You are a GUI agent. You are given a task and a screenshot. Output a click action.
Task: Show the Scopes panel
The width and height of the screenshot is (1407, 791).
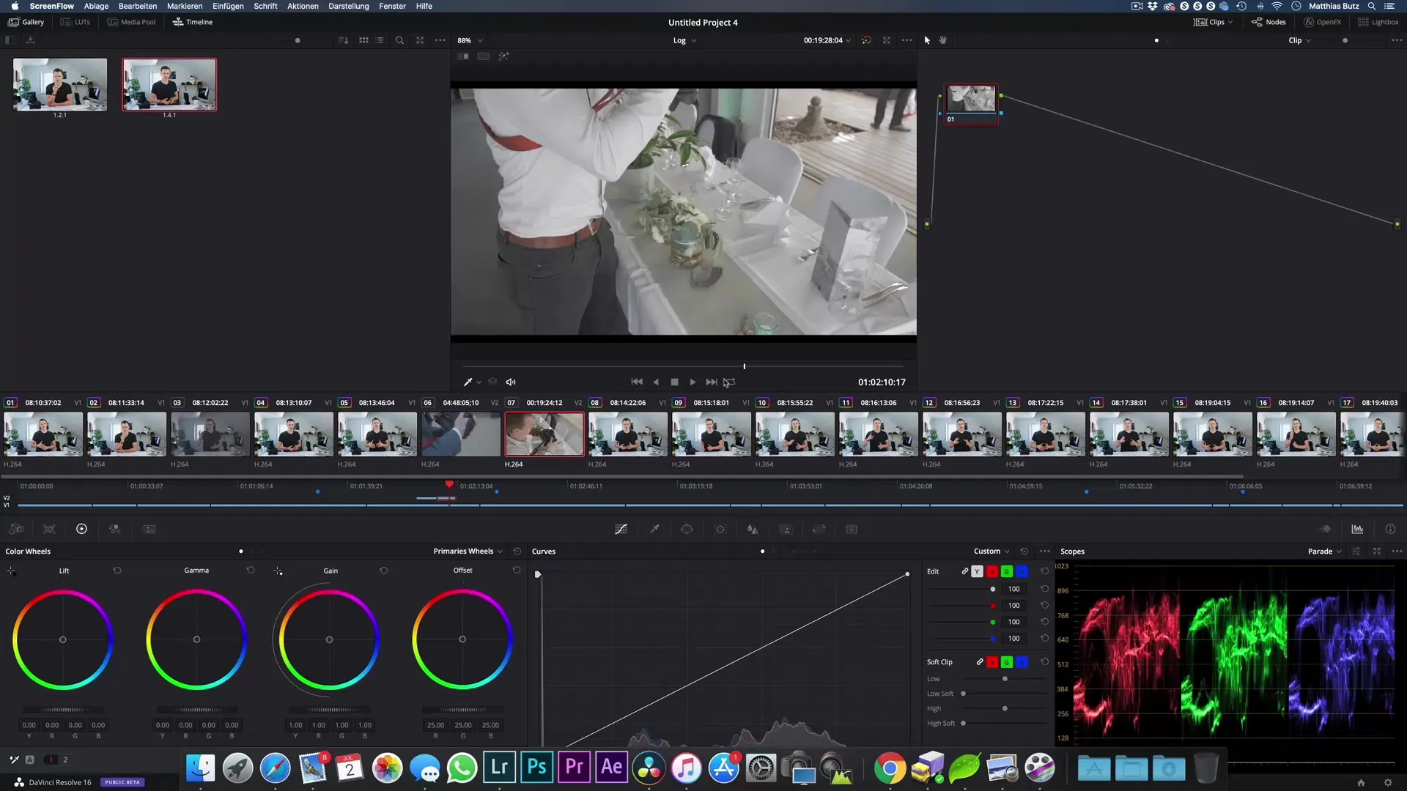click(1357, 529)
